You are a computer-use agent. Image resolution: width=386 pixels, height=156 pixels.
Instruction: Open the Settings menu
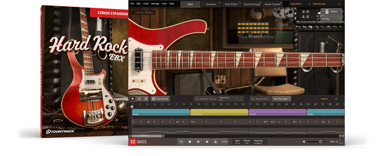click(x=155, y=4)
